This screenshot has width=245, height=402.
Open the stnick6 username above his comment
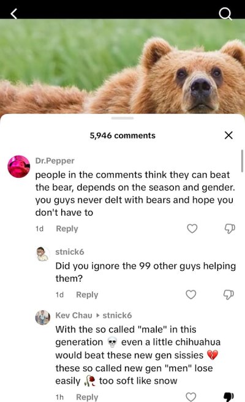coord(70,252)
